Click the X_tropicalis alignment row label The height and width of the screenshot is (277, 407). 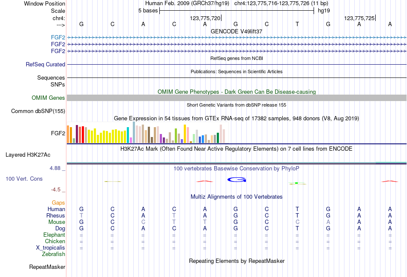point(51,248)
